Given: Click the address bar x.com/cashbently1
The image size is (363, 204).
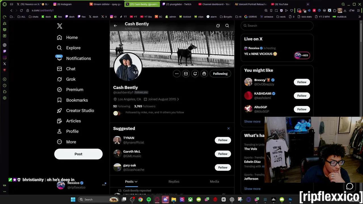Looking at the screenshot, I should tap(43, 10).
